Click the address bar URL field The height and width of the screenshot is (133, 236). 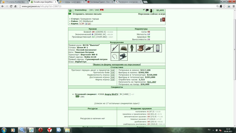117,6
